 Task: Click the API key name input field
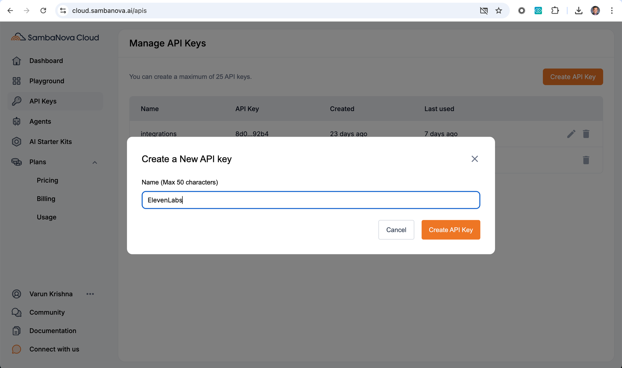tap(310, 200)
